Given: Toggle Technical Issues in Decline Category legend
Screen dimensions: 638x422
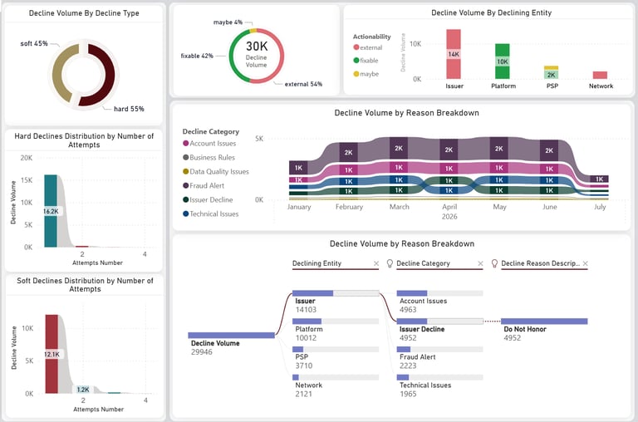Looking at the screenshot, I should (211, 213).
